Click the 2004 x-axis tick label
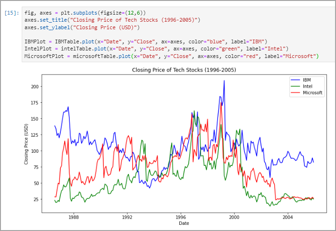Image resolution: width=336 pixels, height=231 pixels. (287, 217)
